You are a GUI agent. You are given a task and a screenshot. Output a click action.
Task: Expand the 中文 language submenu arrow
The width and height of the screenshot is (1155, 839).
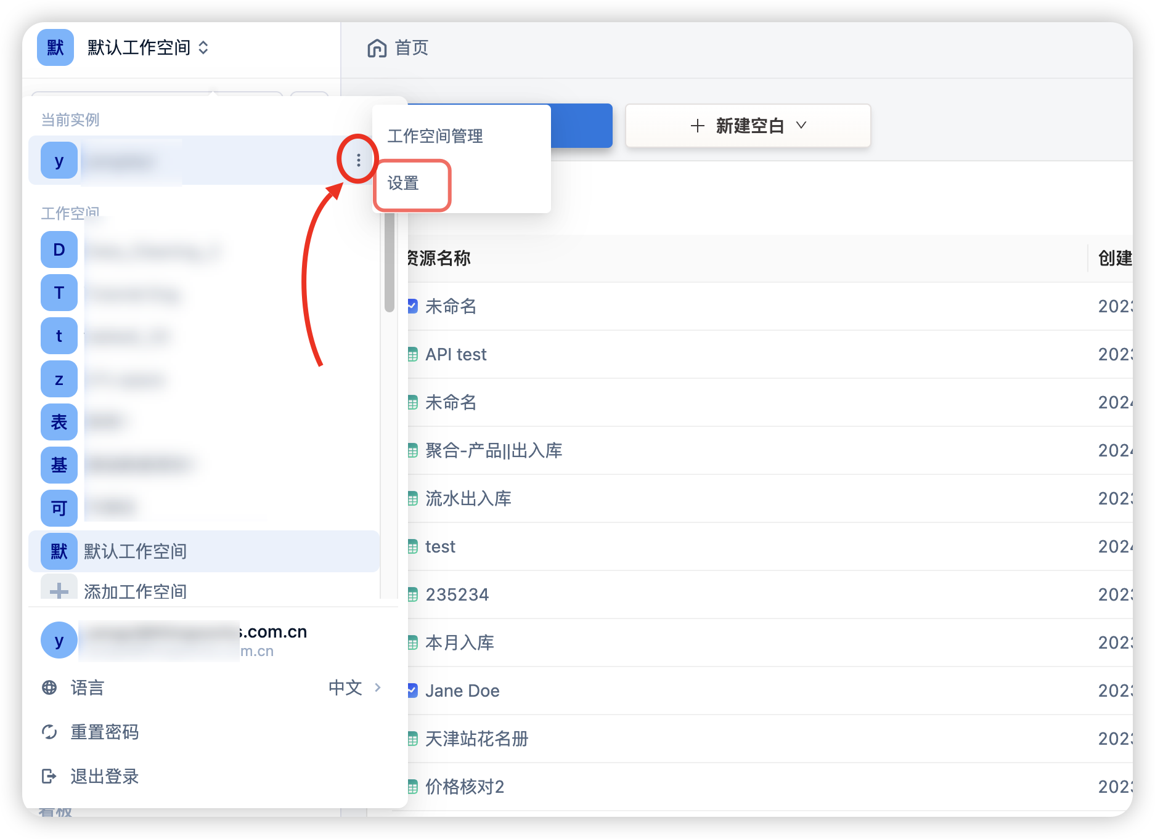[x=378, y=687]
